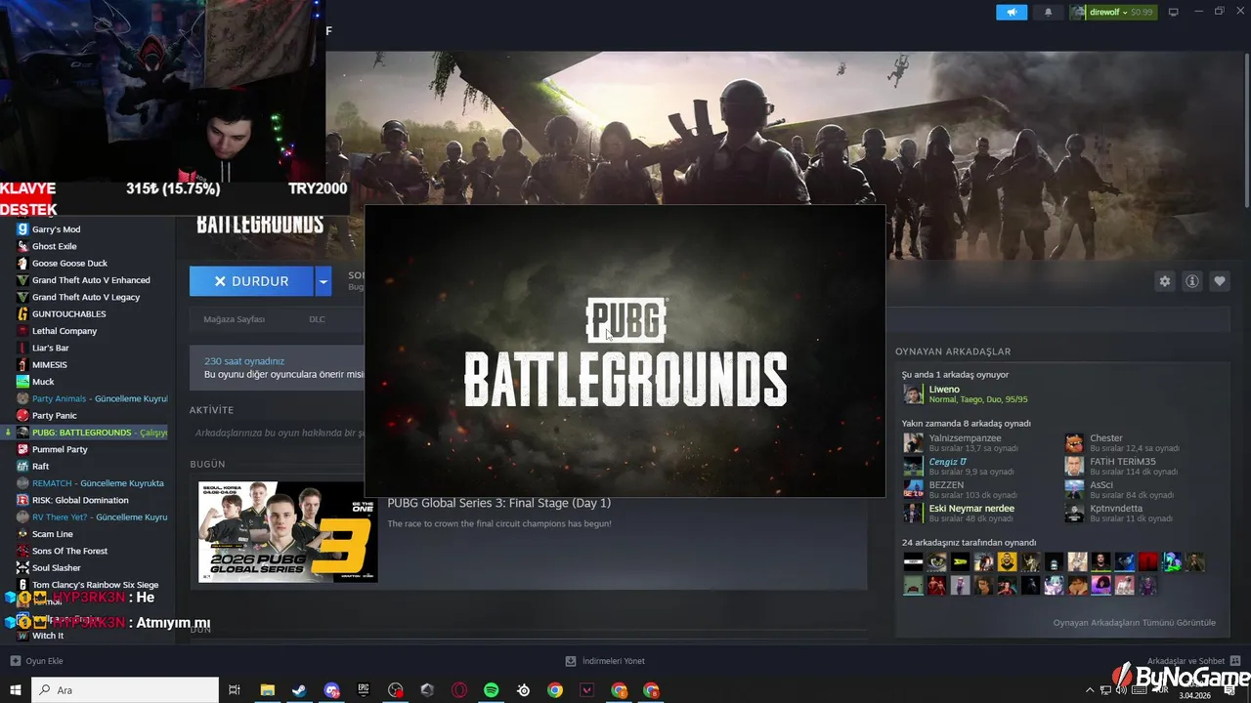Add PUBG to favorites heart icon
Screen dimensions: 1251x703
click(x=1220, y=281)
